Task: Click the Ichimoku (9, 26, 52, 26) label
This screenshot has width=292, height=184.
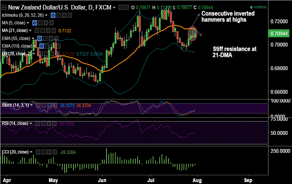Action: click(23, 15)
